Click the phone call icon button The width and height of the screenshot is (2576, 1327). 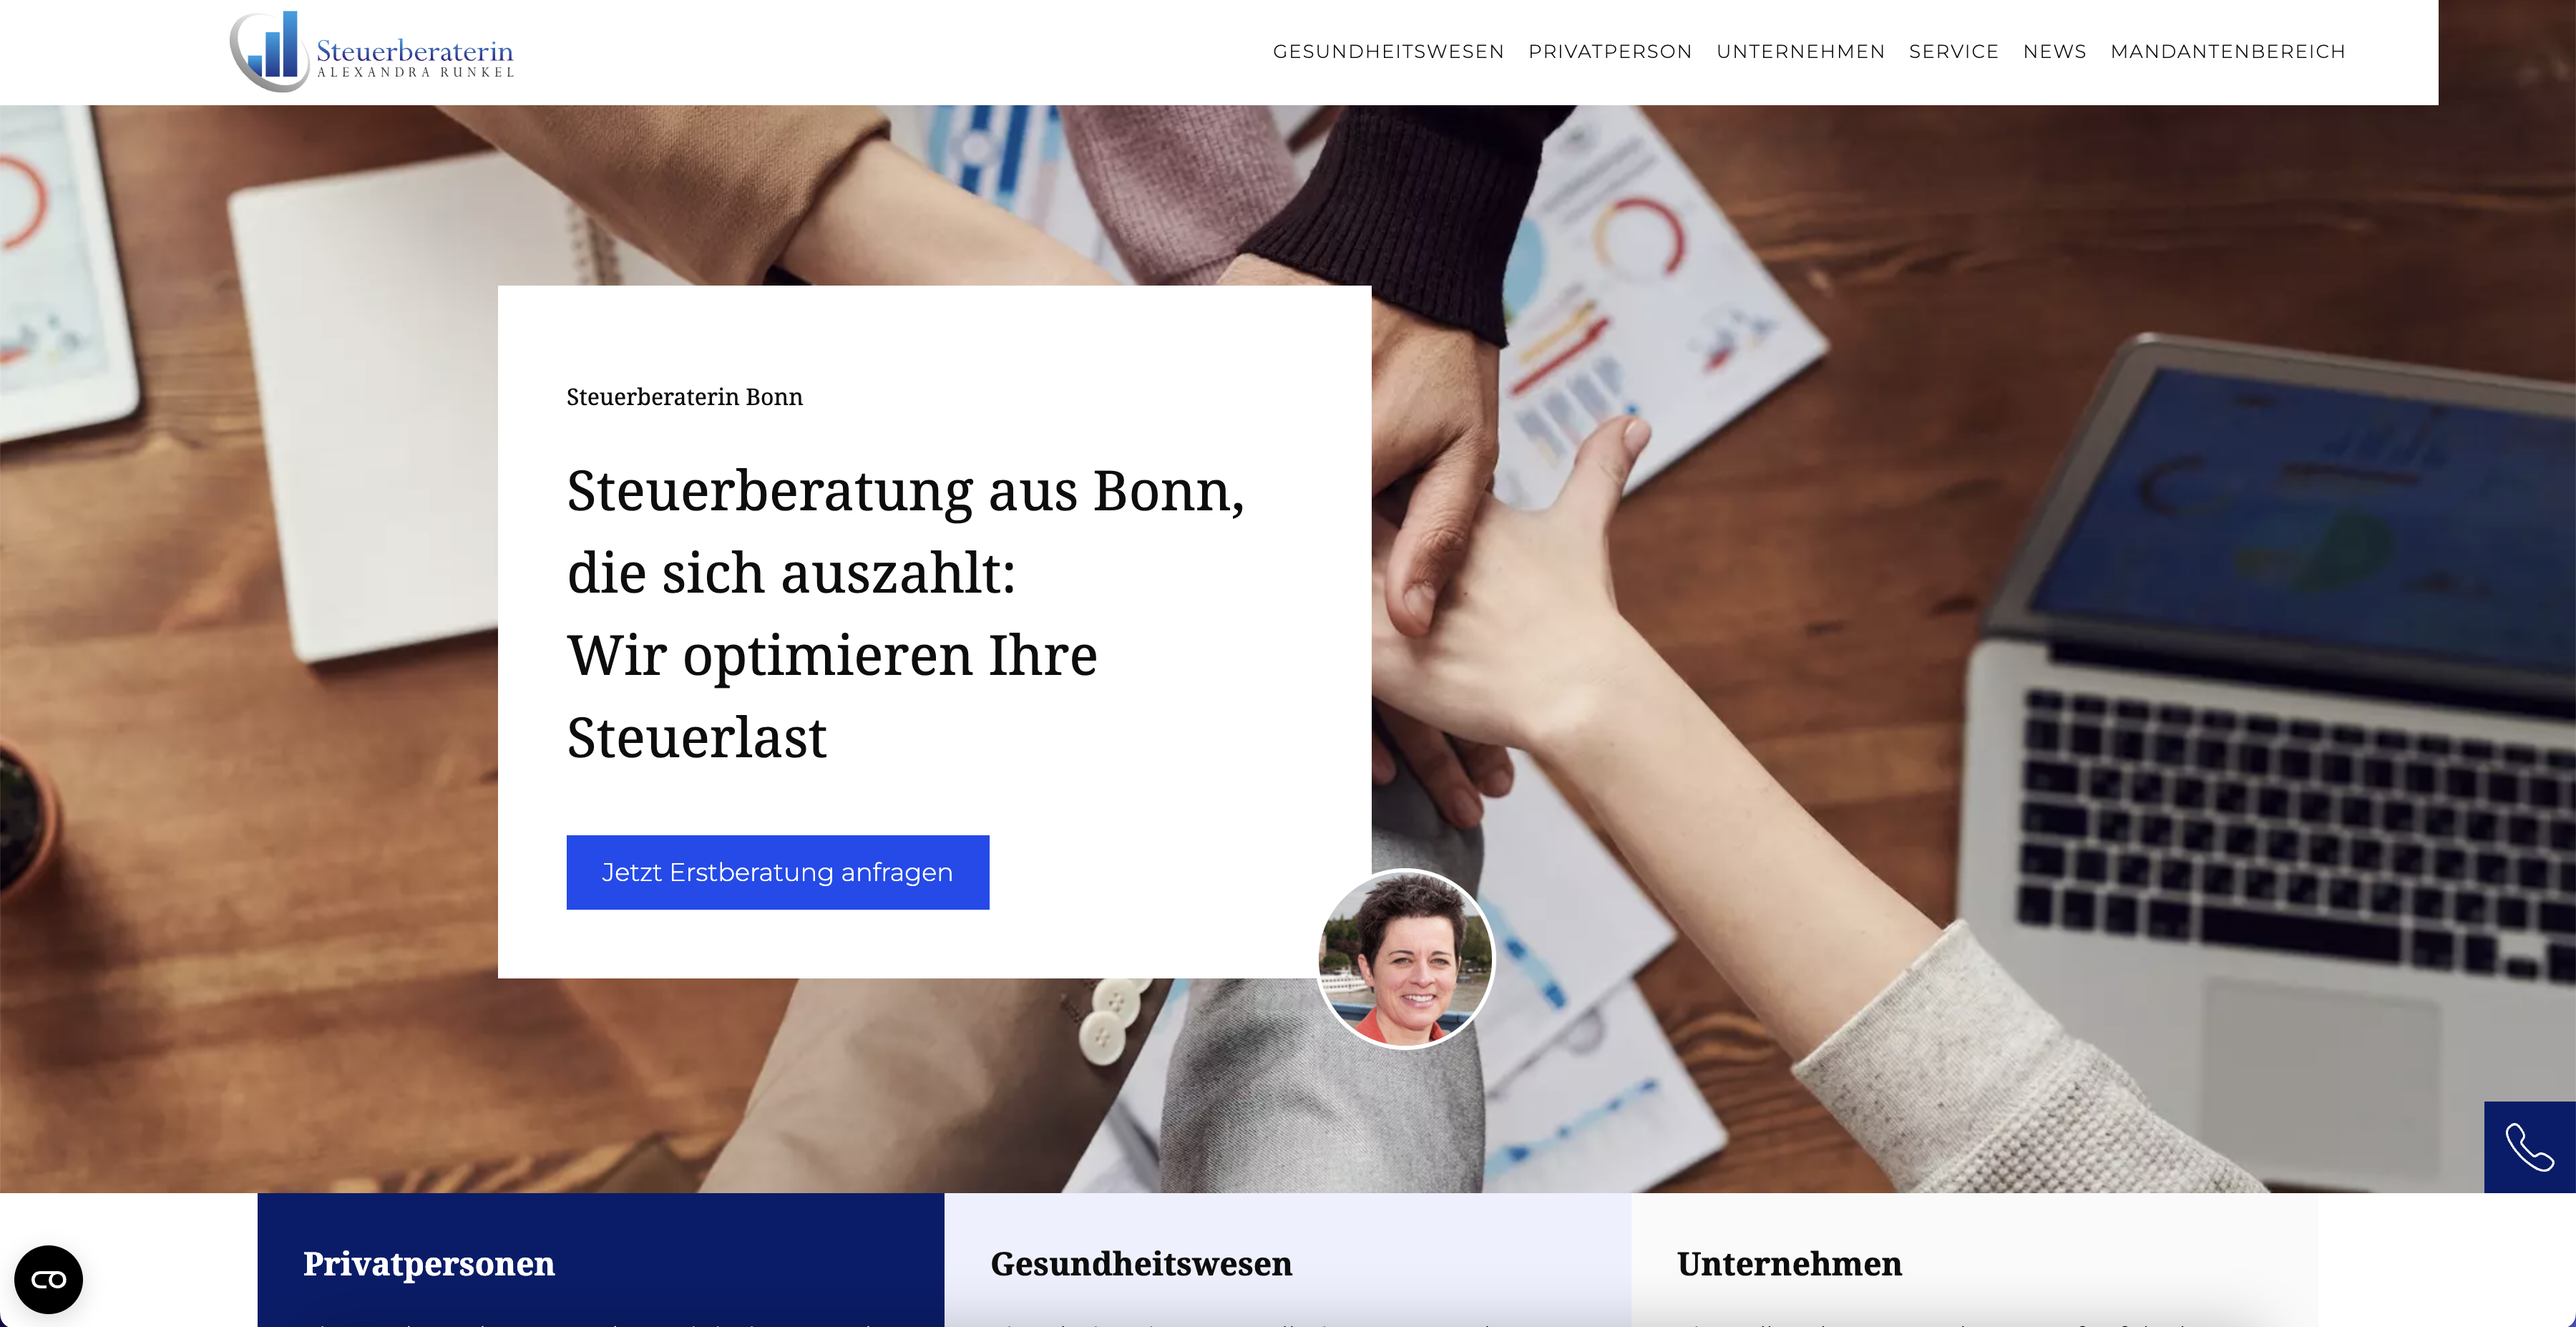pos(2529,1147)
